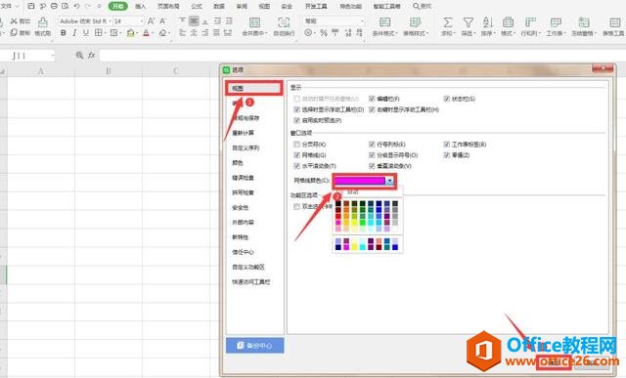Increase font size with the A+ icon
The image size is (626, 378).
151,21
